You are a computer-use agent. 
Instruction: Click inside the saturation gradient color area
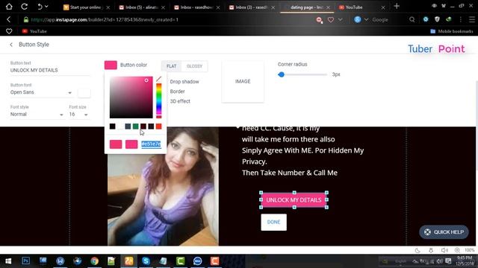coord(131,98)
